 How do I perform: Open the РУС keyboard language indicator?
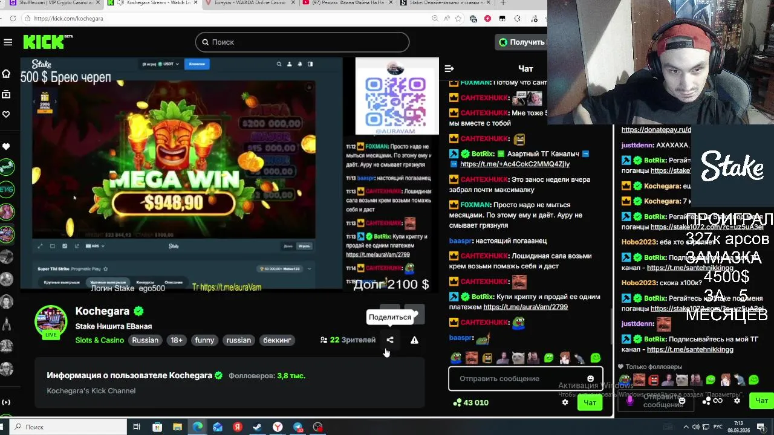718,427
